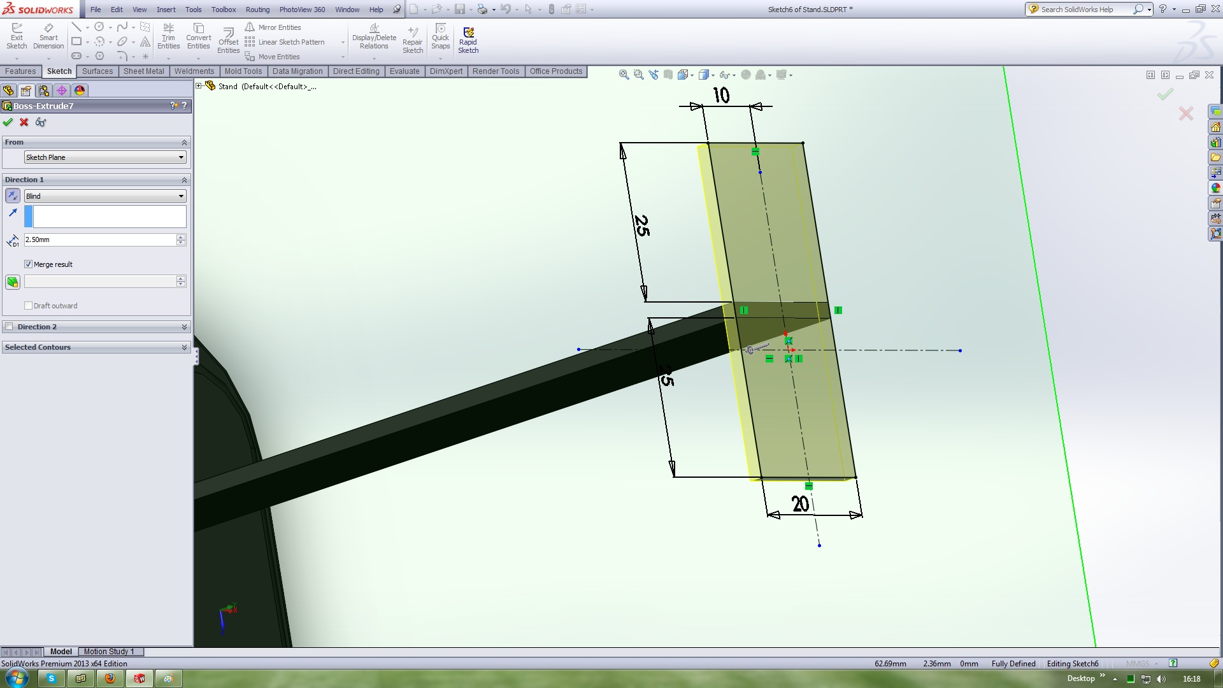The width and height of the screenshot is (1223, 688).
Task: Click Move Entities tool
Action: (x=272, y=57)
